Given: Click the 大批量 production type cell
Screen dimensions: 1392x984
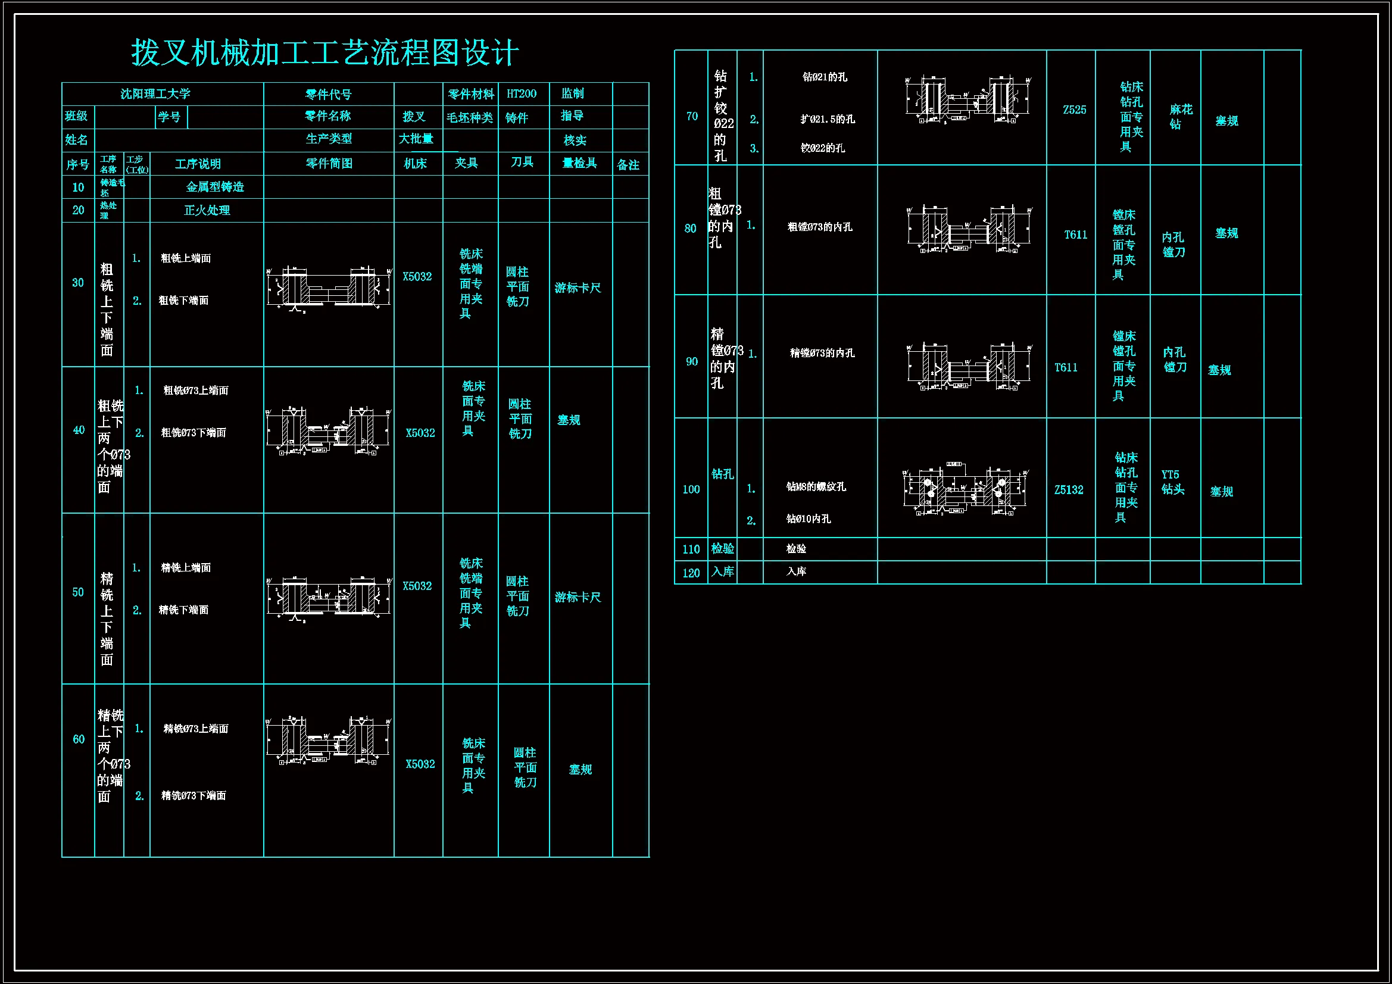Looking at the screenshot, I should (416, 139).
